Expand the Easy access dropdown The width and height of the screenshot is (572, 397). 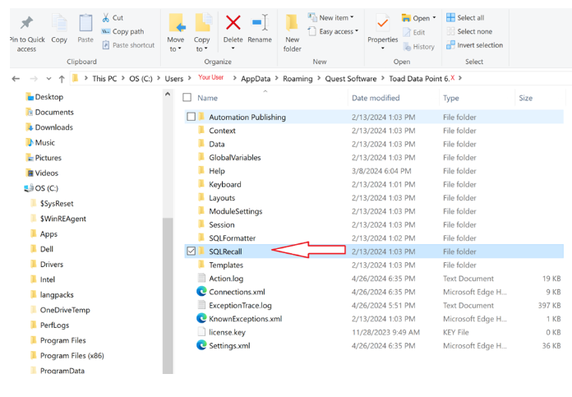tap(336, 31)
